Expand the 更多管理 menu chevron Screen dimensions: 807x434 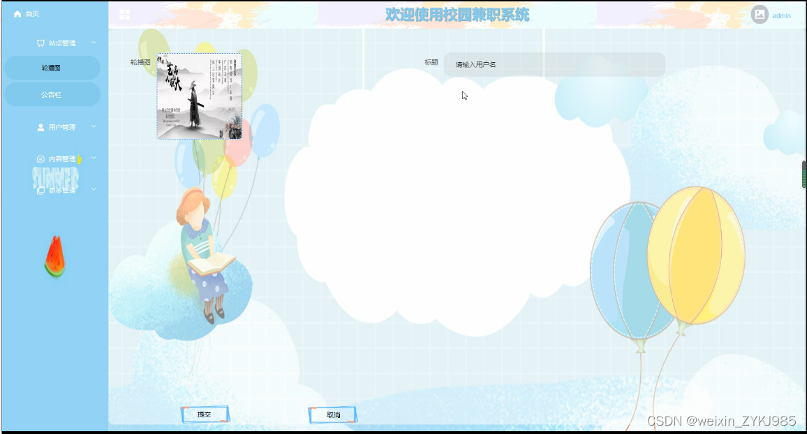[94, 190]
